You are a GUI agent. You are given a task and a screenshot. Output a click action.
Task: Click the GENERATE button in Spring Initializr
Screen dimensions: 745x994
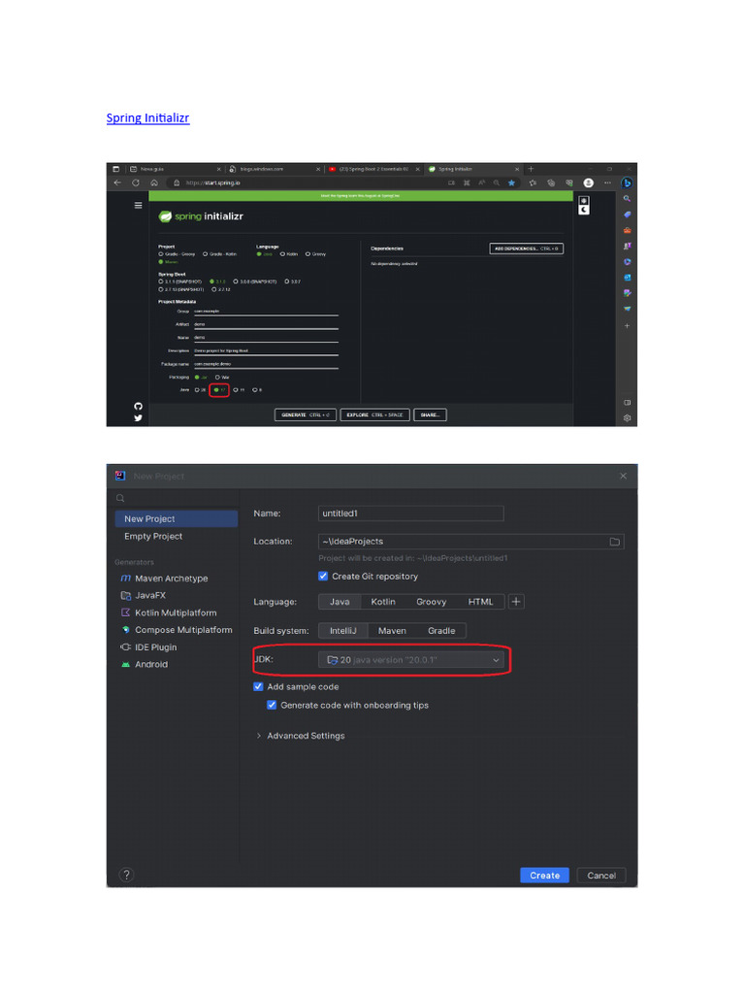tap(306, 414)
